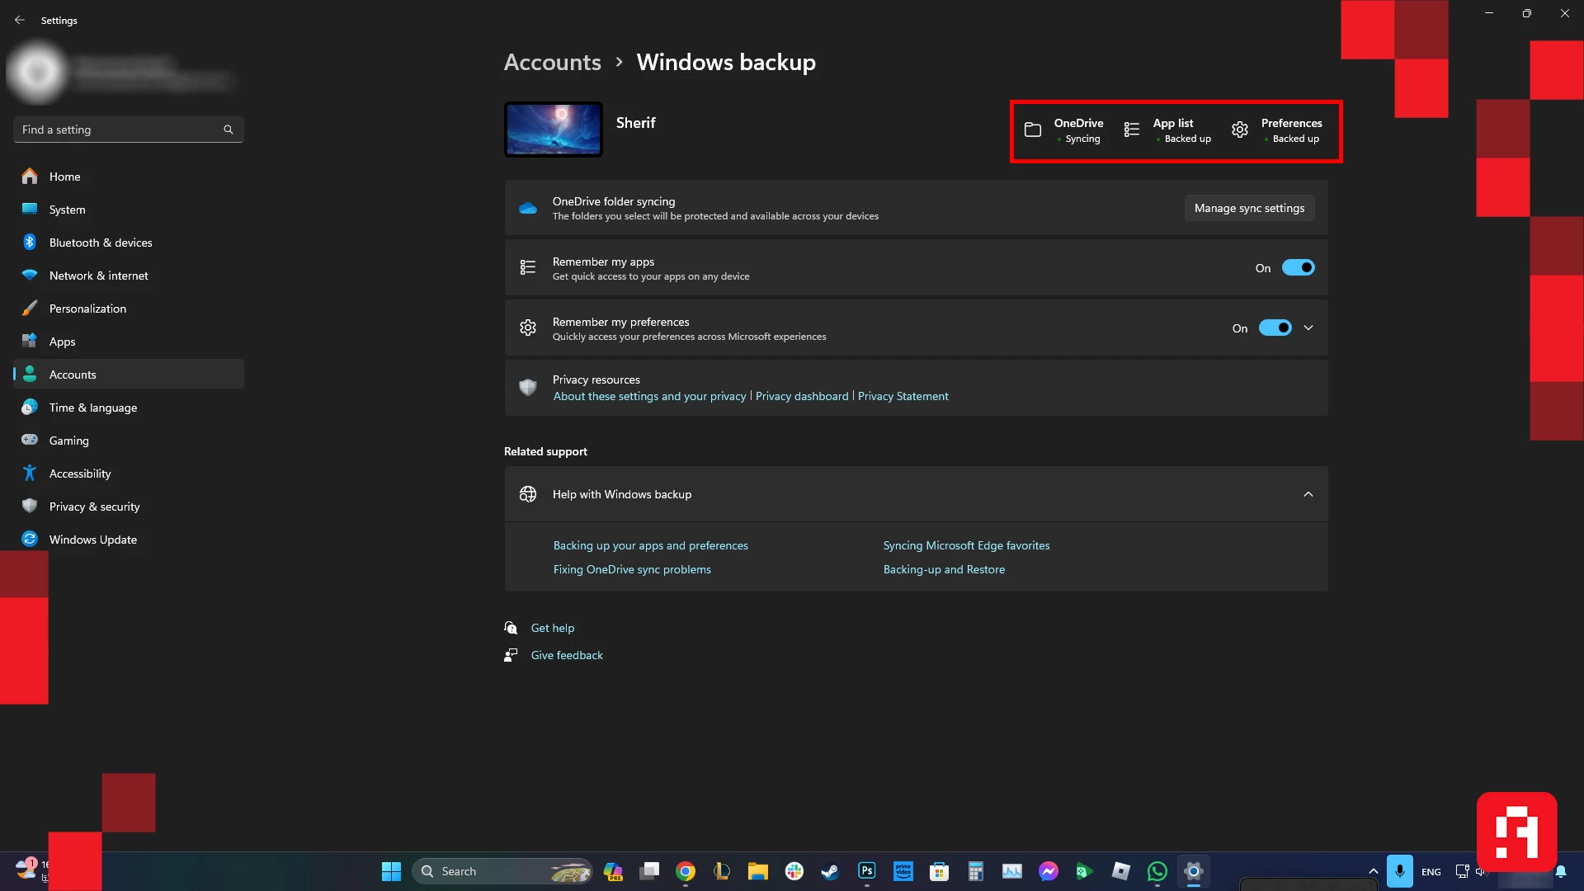Open Windows Update settings
This screenshot has height=891, width=1584.
(129, 540)
